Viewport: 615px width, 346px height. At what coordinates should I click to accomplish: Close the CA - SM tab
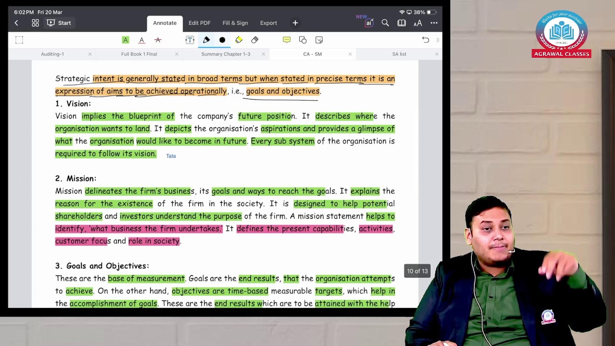[350, 54]
